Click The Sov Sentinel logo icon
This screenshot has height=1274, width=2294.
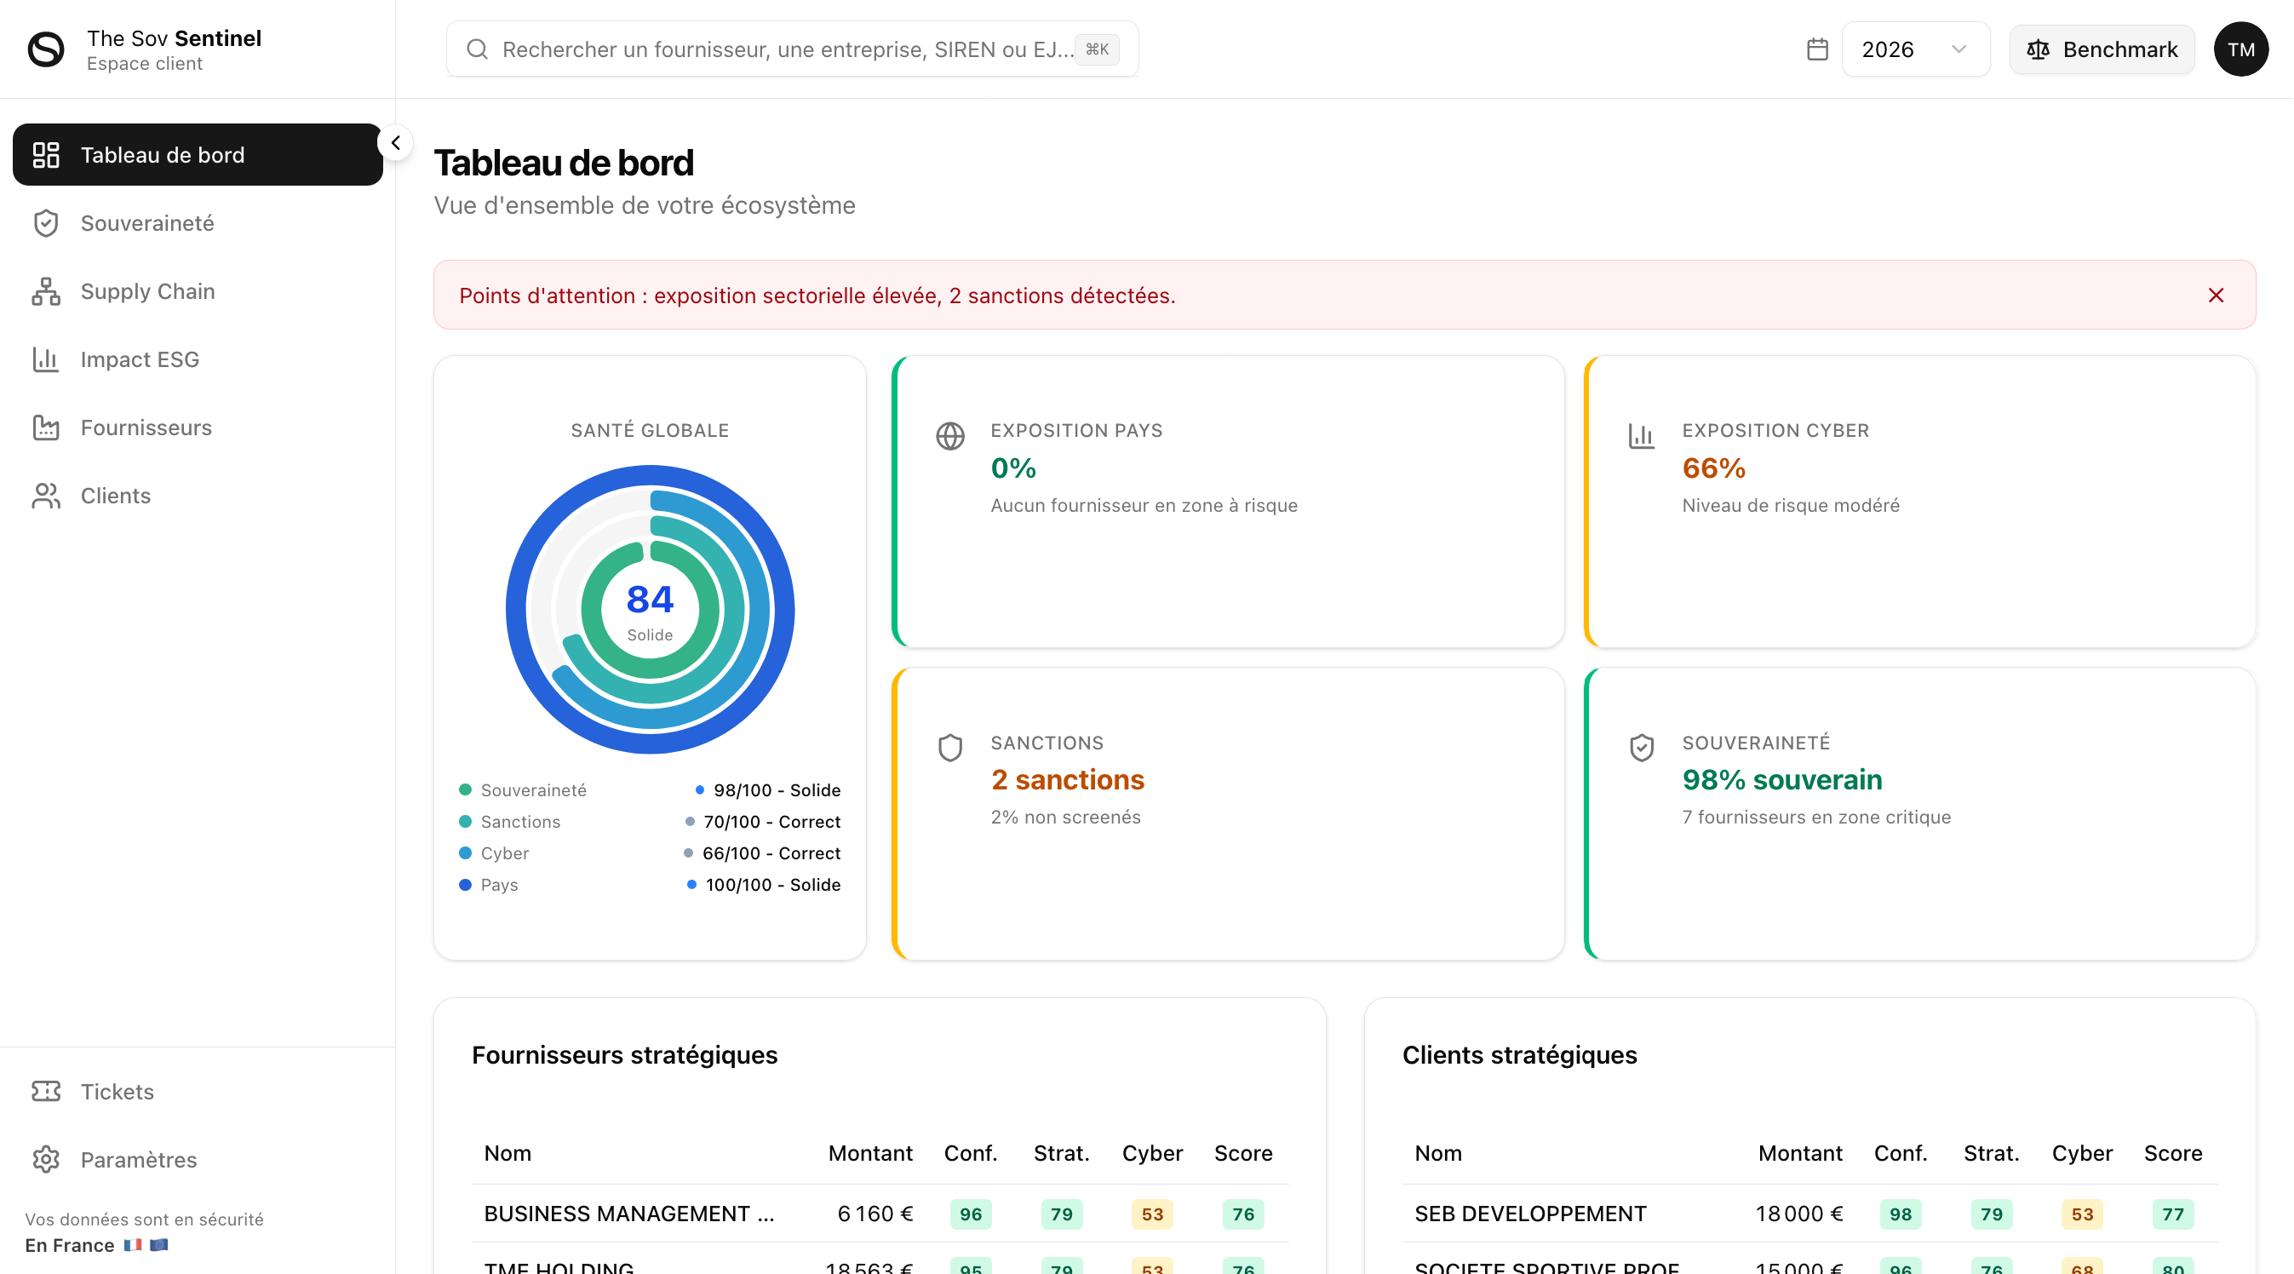[46, 49]
